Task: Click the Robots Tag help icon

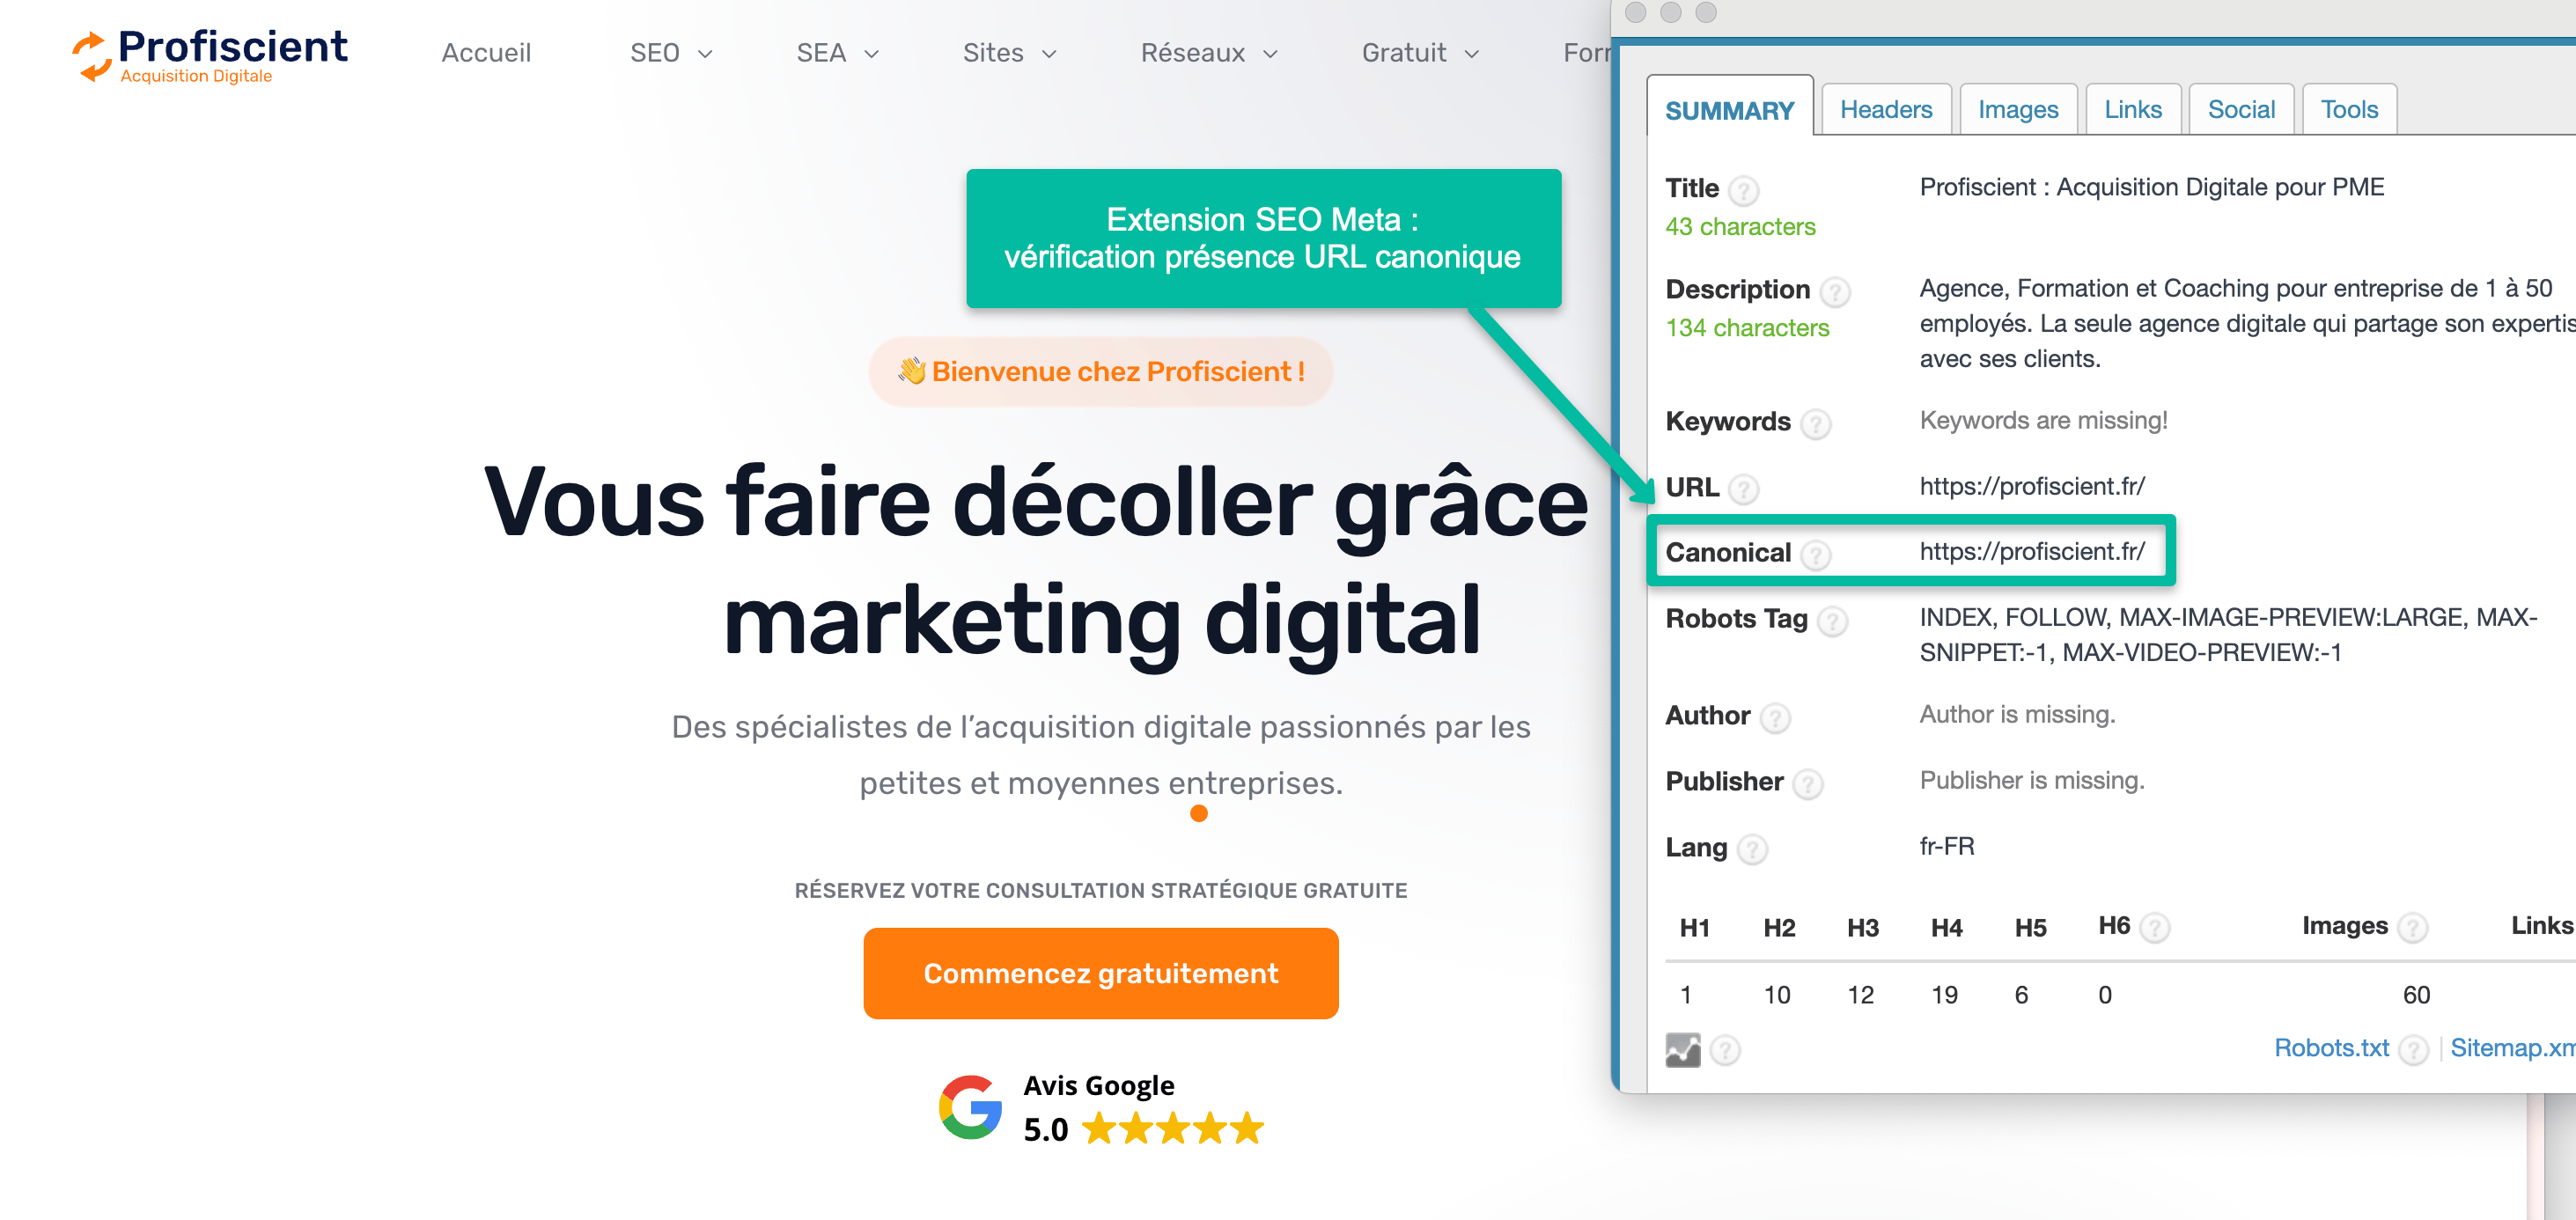Action: 1833,621
